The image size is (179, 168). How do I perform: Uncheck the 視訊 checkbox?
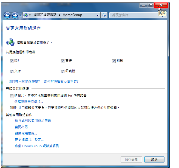coord(114,61)
